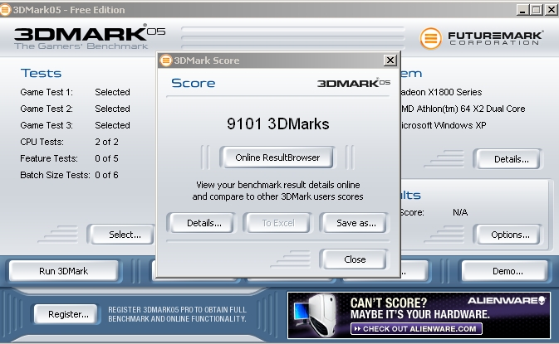Click the 3DMark Score dialog title icon
Screen dimensions: 559x344
click(x=165, y=61)
